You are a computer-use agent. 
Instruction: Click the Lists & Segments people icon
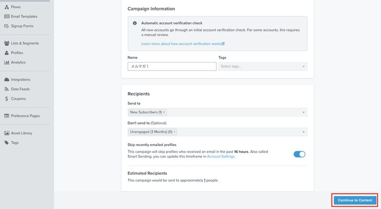click(x=7, y=43)
